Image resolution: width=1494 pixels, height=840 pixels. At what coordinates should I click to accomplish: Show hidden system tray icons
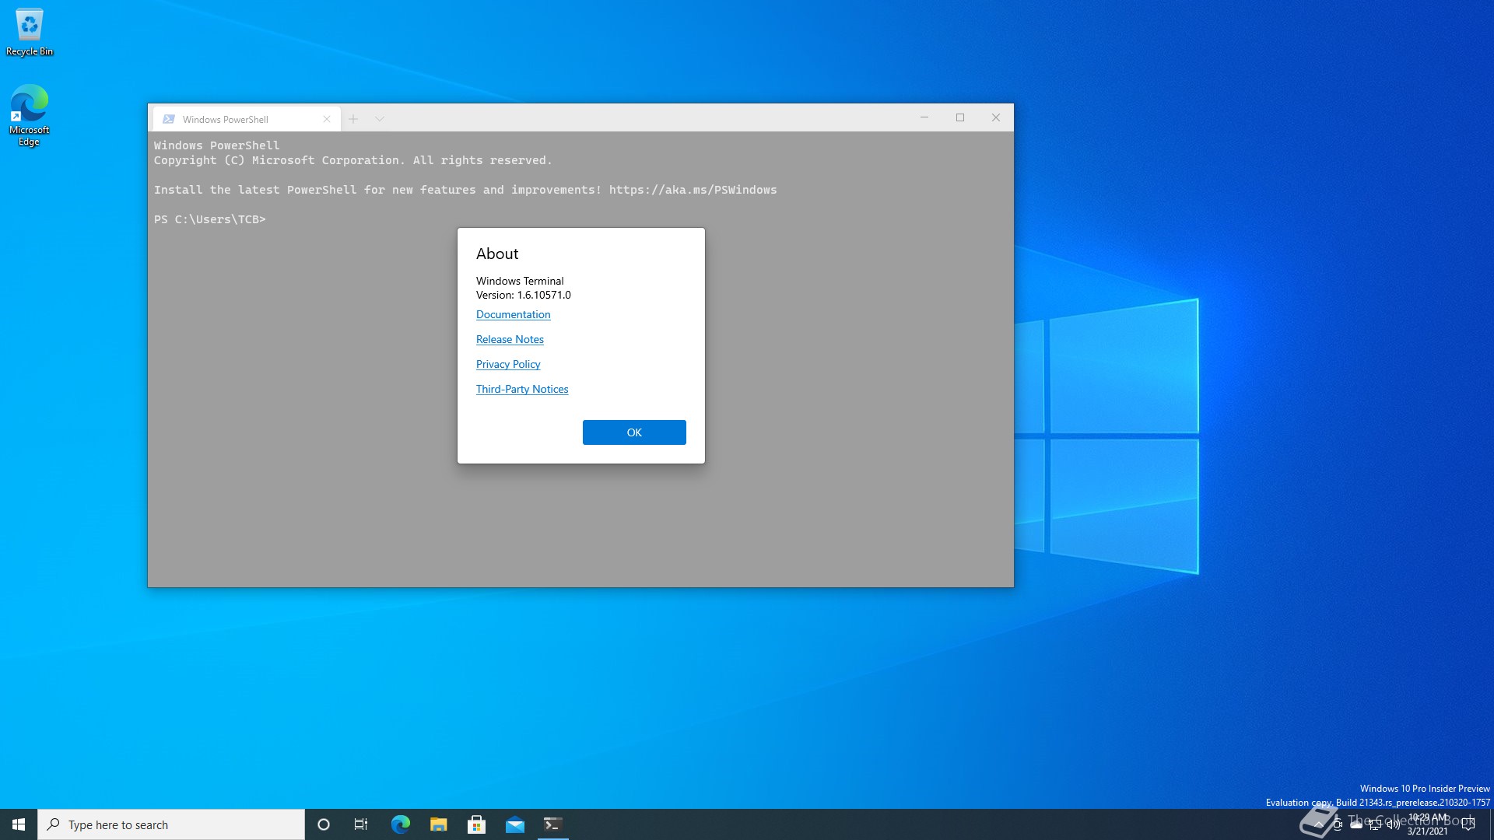click(x=1318, y=824)
